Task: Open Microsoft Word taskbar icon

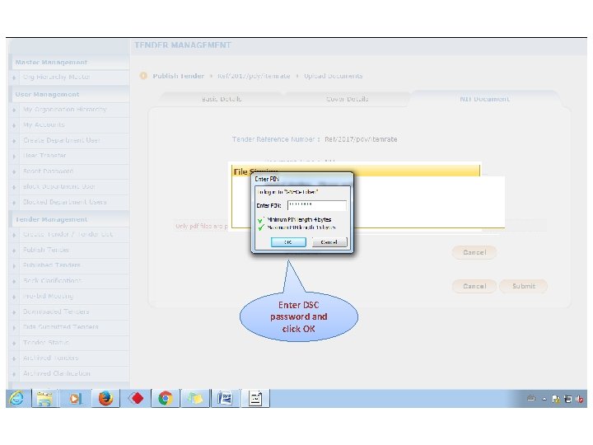Action: [226, 399]
